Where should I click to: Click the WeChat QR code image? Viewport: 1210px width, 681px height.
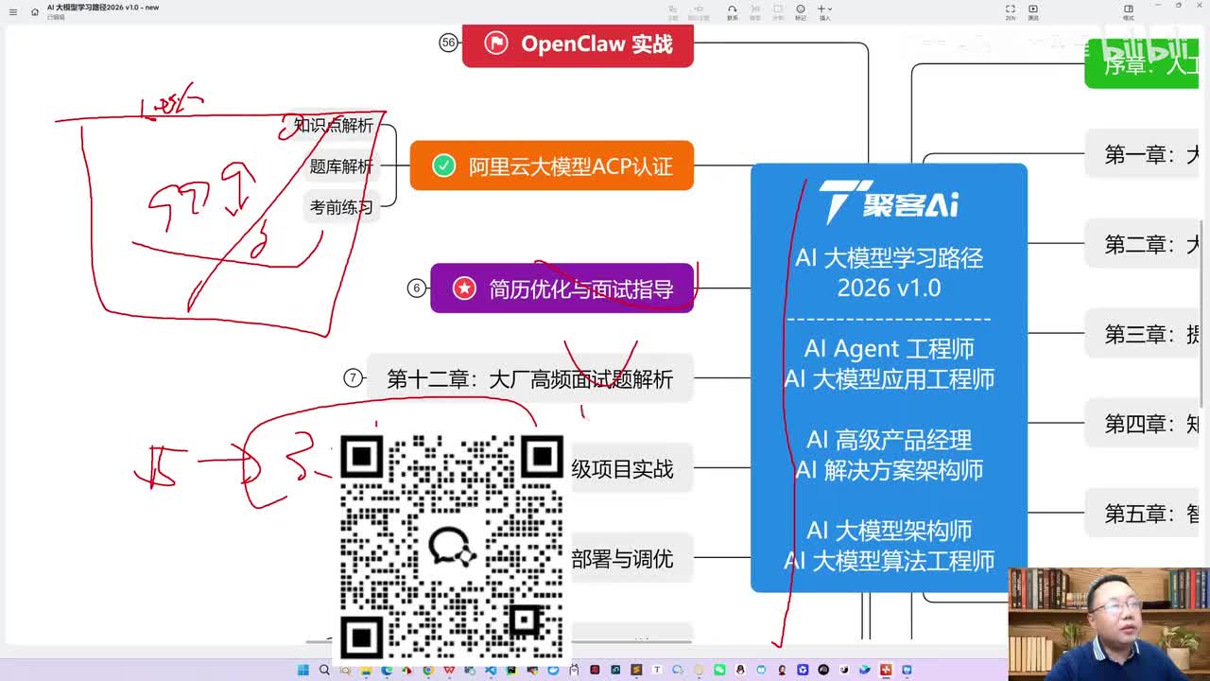pos(452,548)
